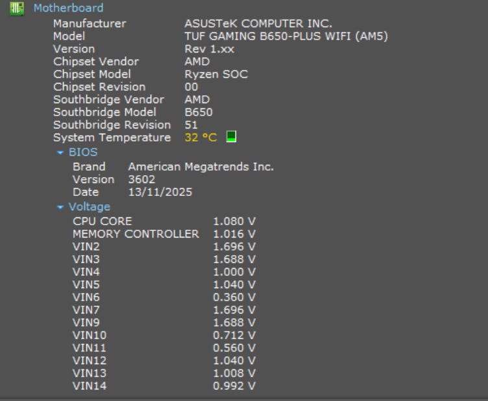488x401 pixels.
Task: Click the BIOS version value 3602
Action: [141, 180]
